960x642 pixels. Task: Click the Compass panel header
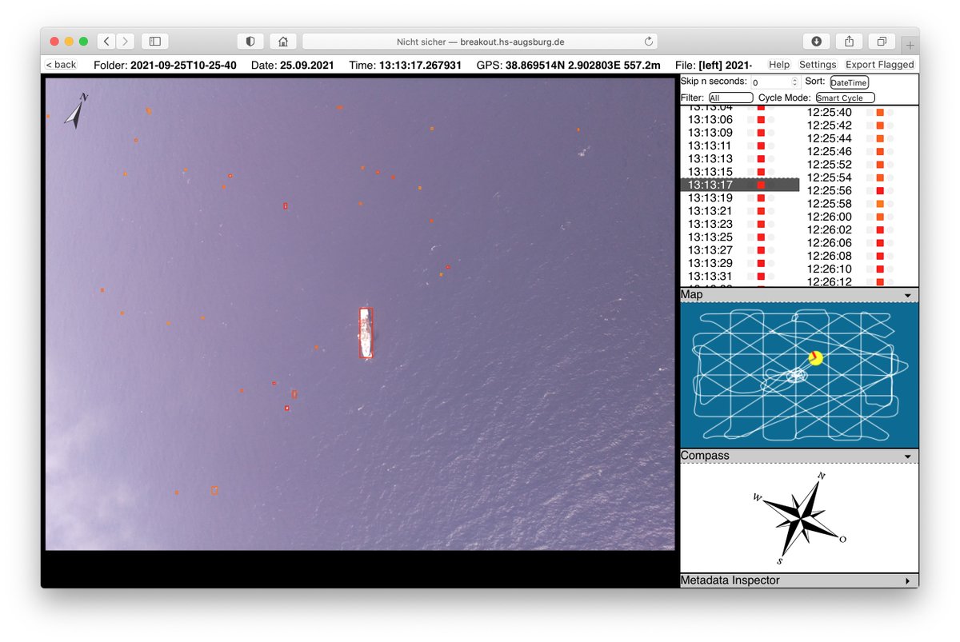point(799,456)
